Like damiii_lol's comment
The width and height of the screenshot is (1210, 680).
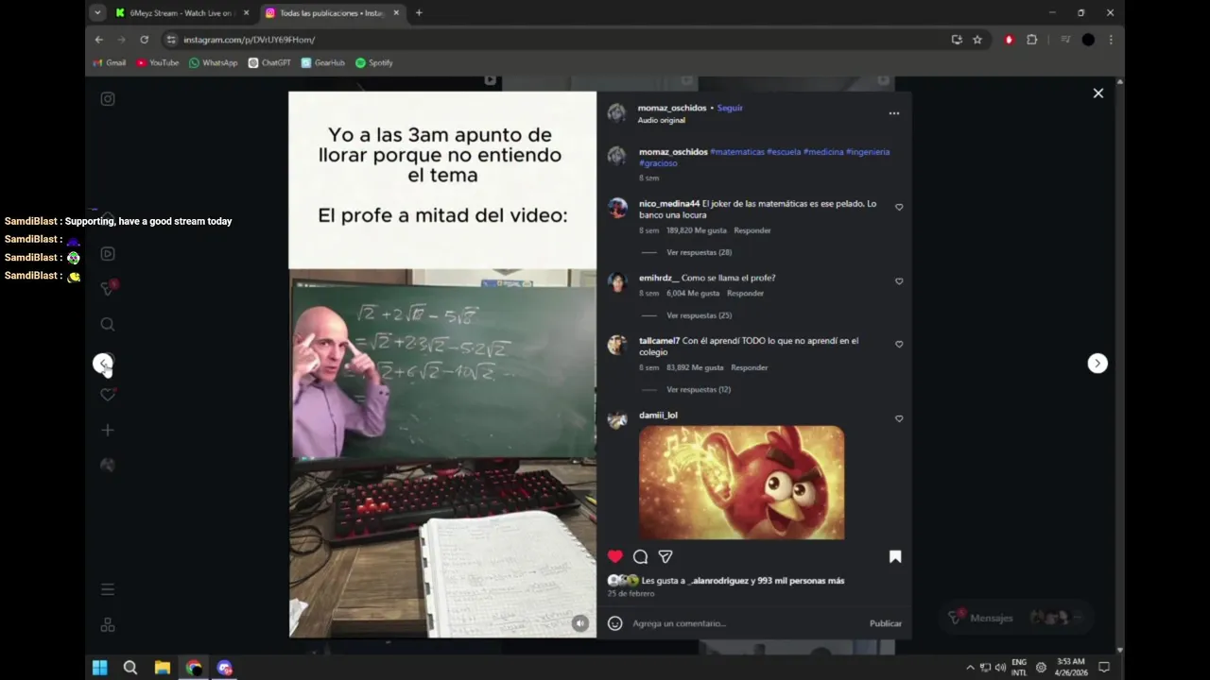pos(899,418)
